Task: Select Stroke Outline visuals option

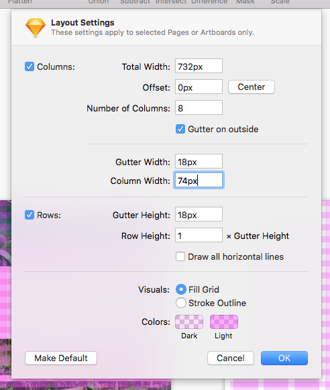Action: 181,303
